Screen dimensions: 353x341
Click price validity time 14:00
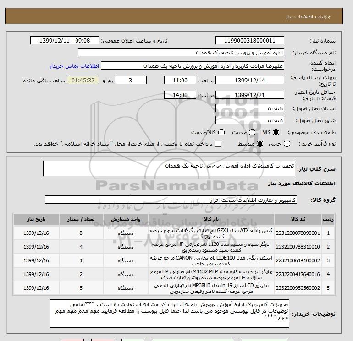pos(180,95)
